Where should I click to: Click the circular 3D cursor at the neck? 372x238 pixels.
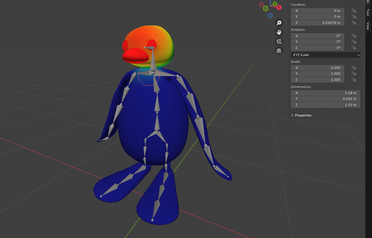point(149,75)
